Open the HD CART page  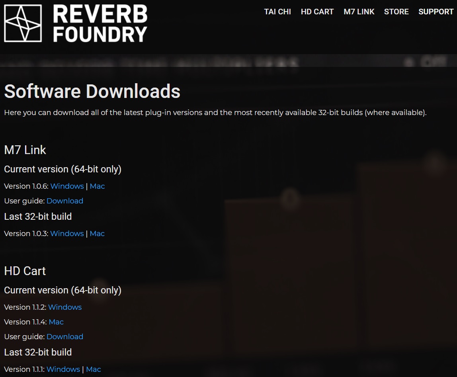pyautogui.click(x=317, y=12)
